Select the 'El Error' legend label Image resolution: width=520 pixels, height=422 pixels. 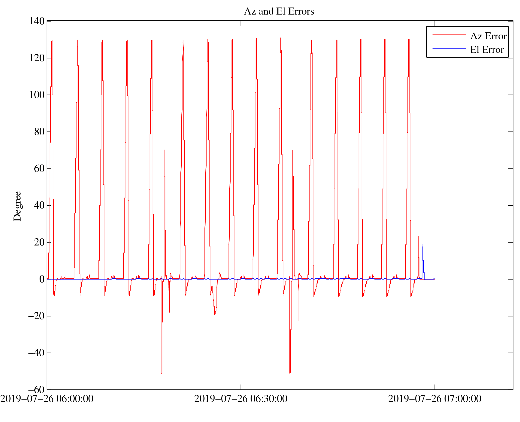point(487,50)
